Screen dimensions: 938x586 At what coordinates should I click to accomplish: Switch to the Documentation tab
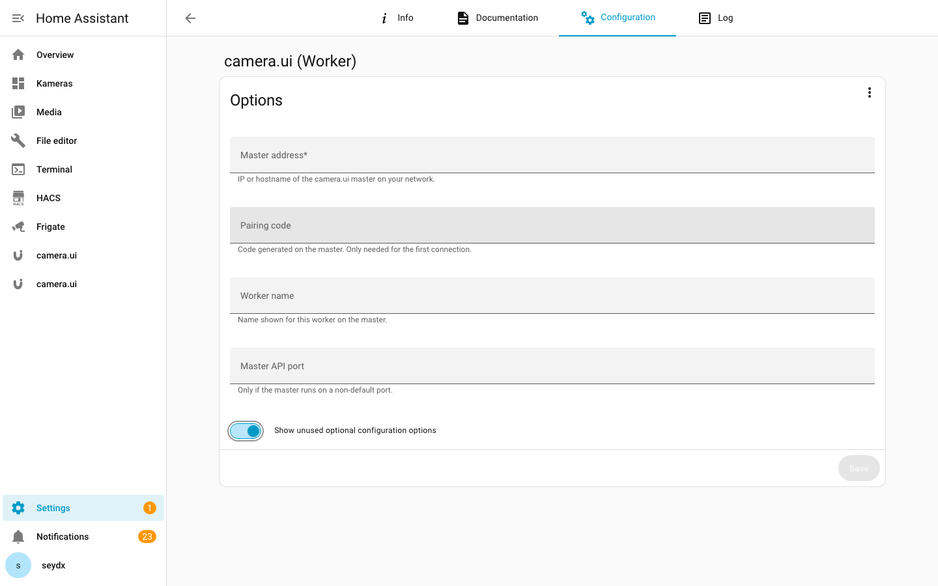(x=498, y=18)
